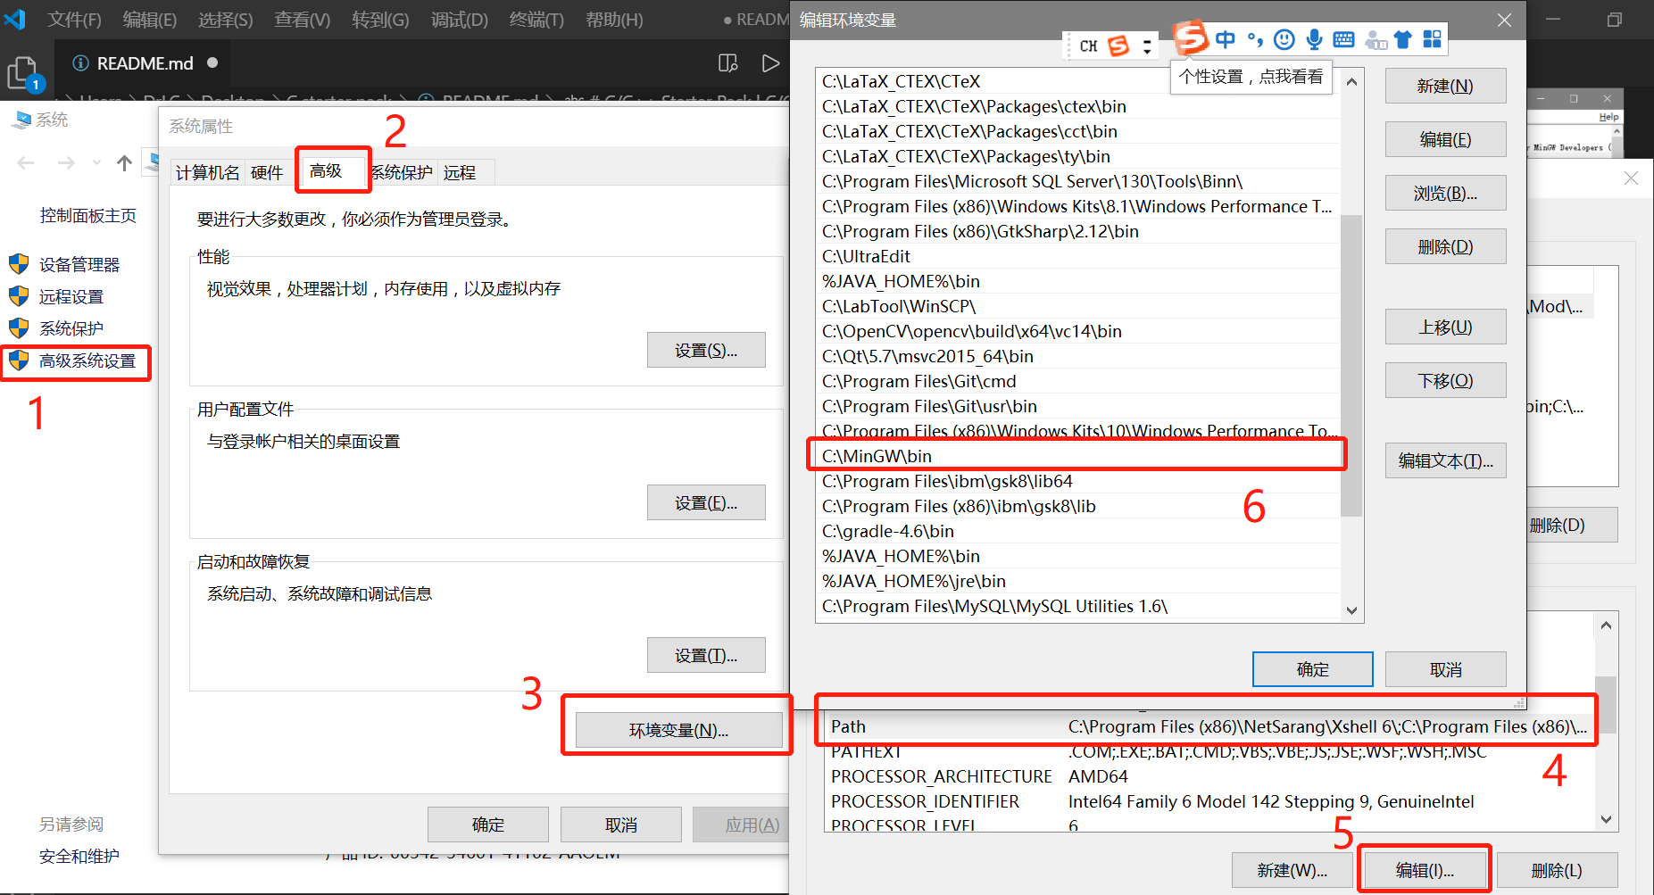
Task: Open 远程设置 link in sidebar
Action: [71, 296]
